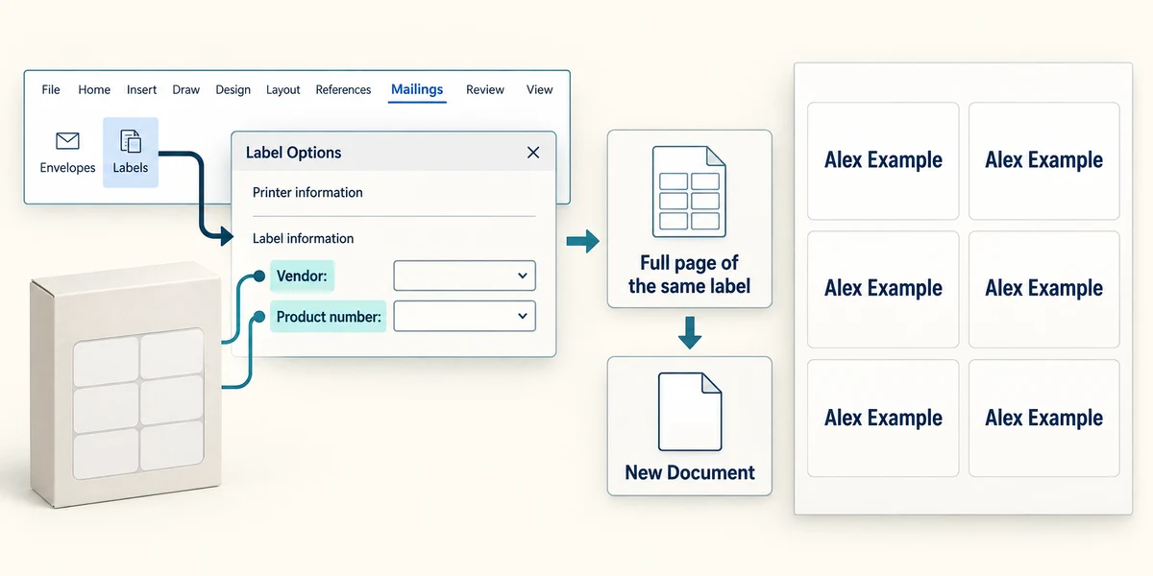
Task: Click the blank document page icon
Action: point(689,412)
